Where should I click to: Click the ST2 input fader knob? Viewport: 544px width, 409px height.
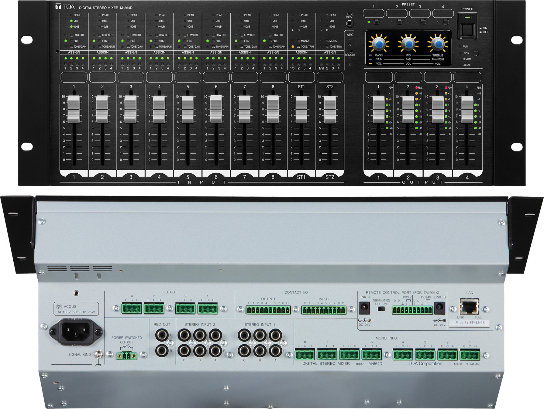coord(330,109)
